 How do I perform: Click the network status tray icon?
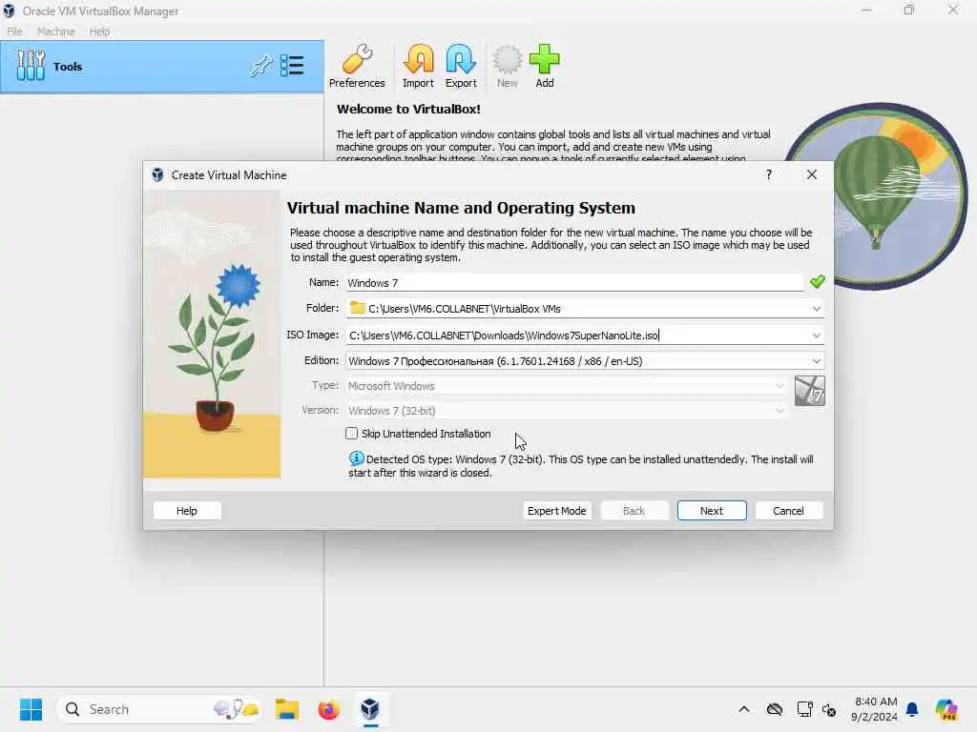point(804,709)
